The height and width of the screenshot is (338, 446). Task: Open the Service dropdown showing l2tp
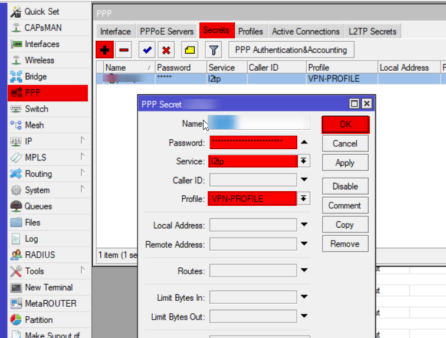[x=304, y=161]
